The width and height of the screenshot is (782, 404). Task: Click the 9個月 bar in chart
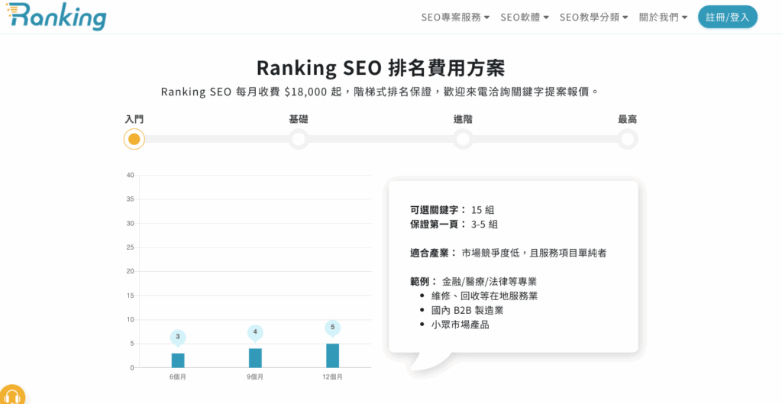click(255, 358)
